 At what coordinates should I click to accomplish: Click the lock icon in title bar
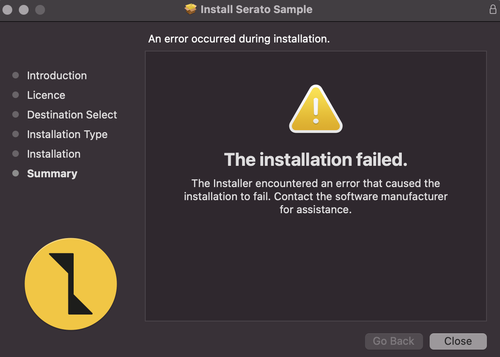tap(493, 9)
